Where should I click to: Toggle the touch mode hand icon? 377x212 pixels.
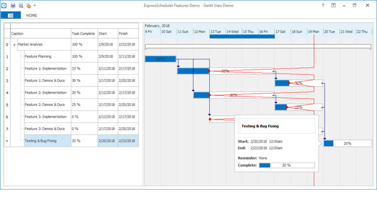click(29, 5)
